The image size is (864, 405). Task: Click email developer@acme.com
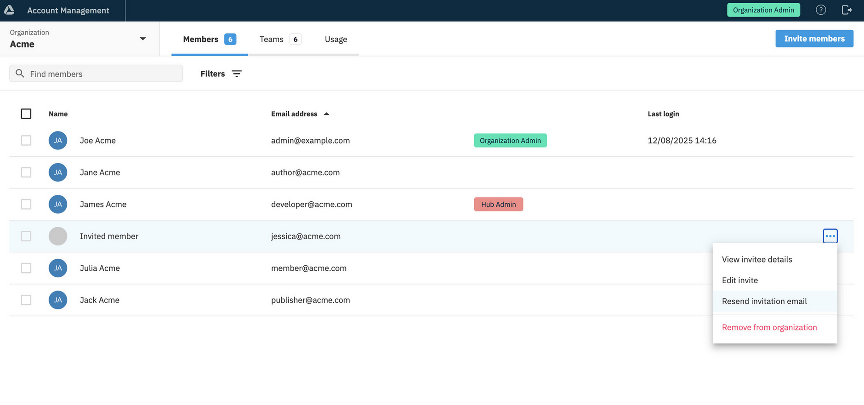(x=312, y=204)
